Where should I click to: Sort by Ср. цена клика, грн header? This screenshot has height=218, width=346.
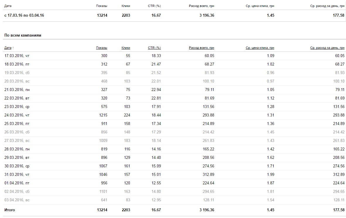point(260,48)
